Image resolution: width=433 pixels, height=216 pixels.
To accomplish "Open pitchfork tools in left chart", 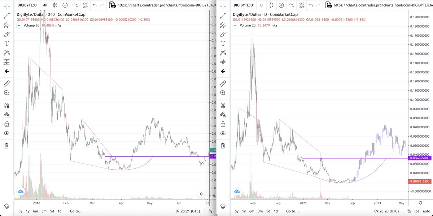I will (6, 25).
